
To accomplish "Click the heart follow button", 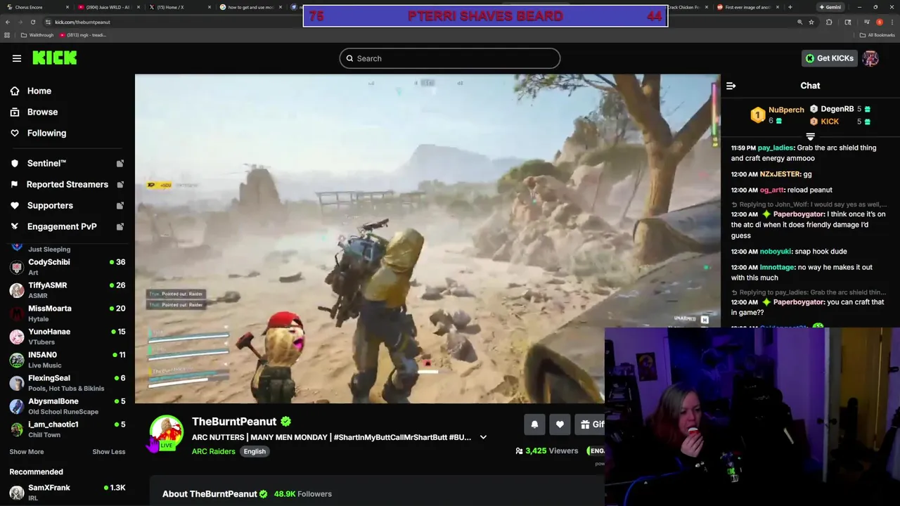I will click(560, 424).
